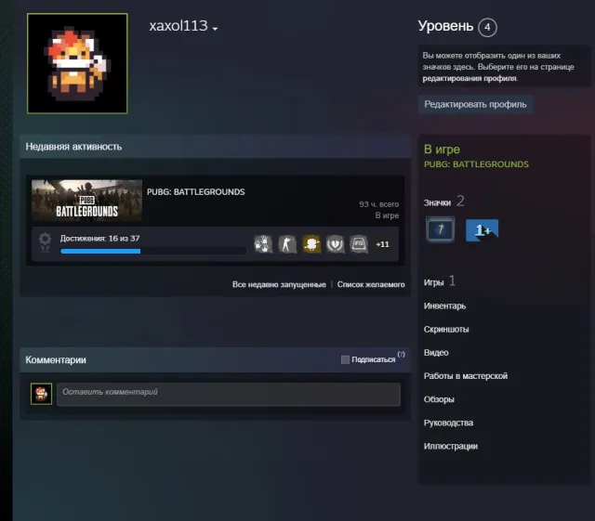Show the +11 more achievements
595x521 pixels.
[x=382, y=244]
